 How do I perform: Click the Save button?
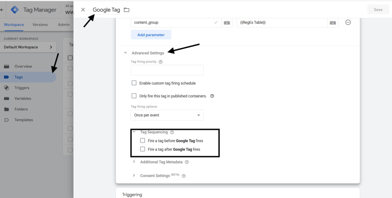(x=378, y=10)
